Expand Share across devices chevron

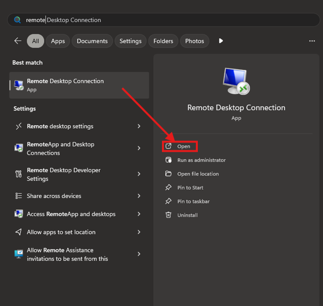139,196
